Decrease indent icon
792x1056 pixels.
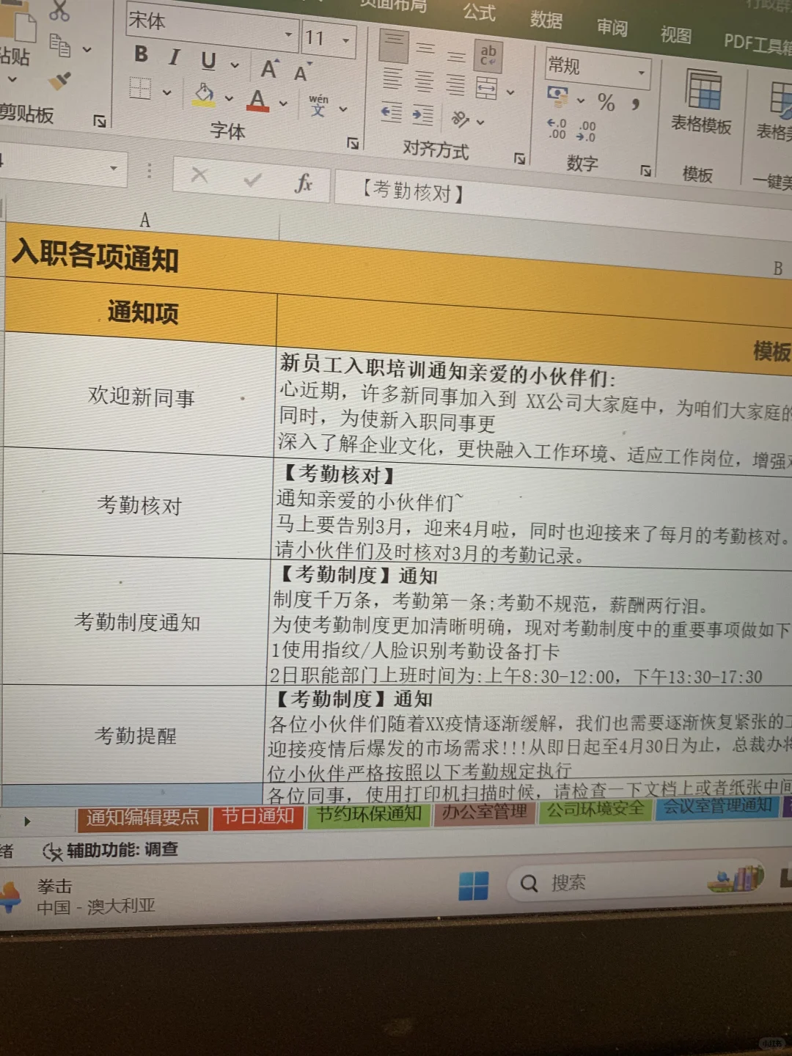tap(392, 112)
